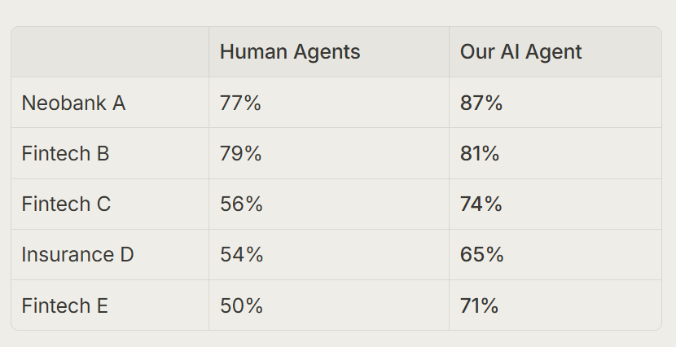
Task: Click the empty top-left header cell
Action: 110,52
